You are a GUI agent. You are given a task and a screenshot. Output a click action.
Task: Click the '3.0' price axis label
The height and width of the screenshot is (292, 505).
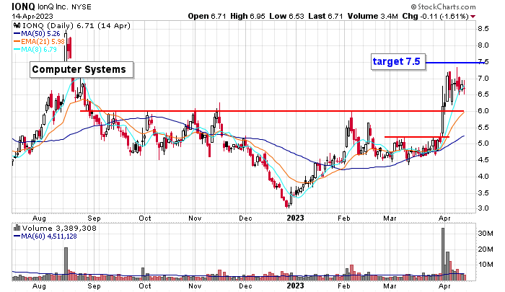click(483, 208)
